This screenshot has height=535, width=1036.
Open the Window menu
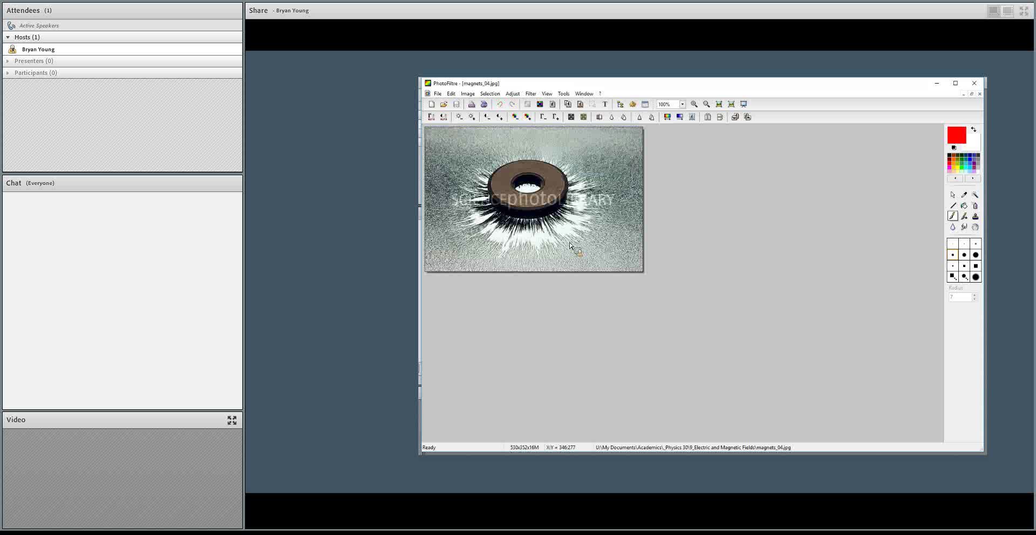click(x=584, y=94)
